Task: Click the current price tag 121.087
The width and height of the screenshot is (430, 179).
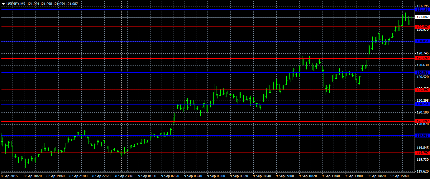Action: click(x=422, y=17)
